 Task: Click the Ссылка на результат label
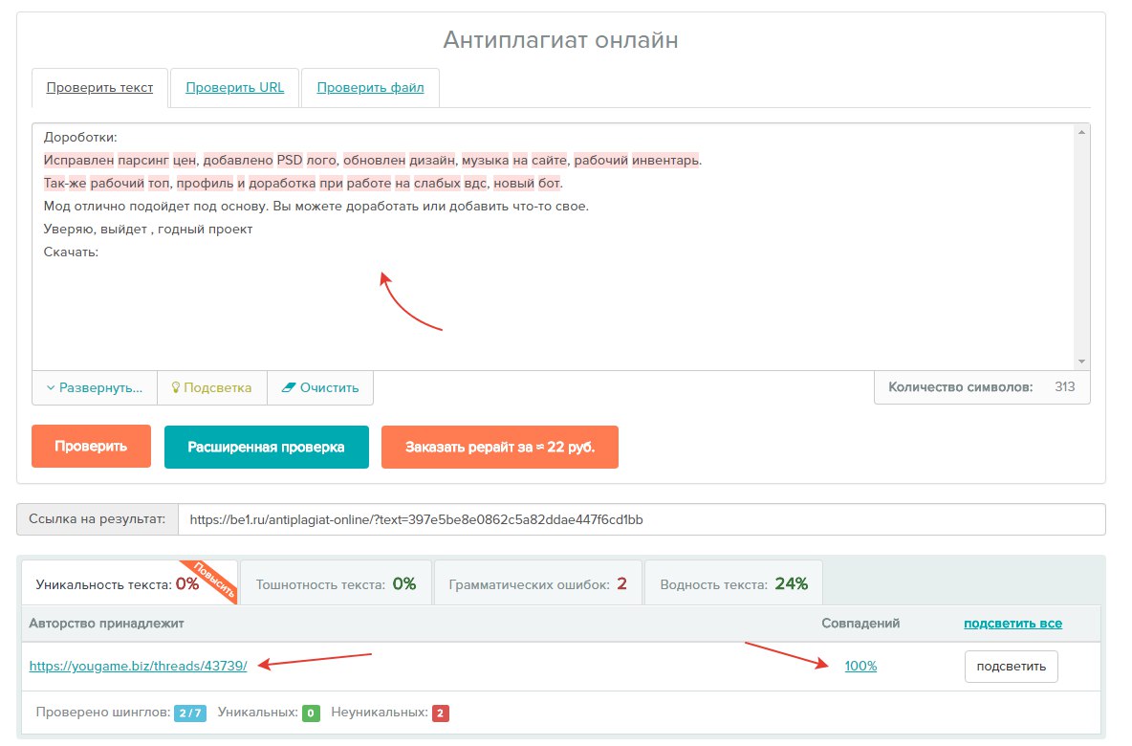point(98,519)
